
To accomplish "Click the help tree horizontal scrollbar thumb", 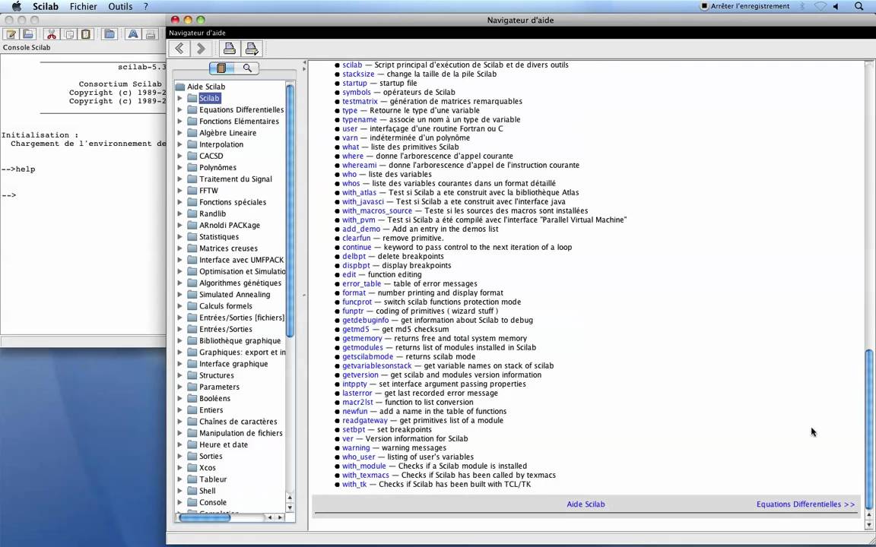I will point(205,517).
